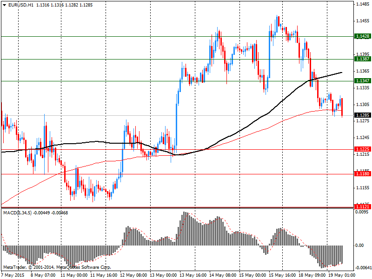372x279 pixels.
Task: Select the 1.1180 red level price label
Action: (x=363, y=174)
